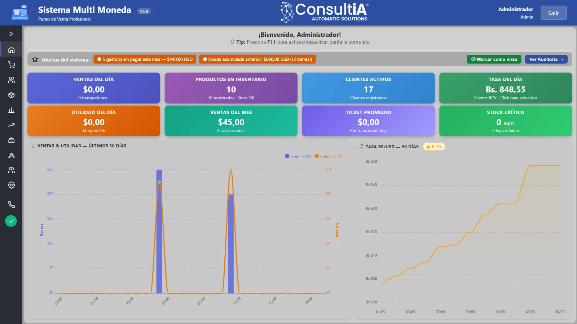Log out with the Salir button

pyautogui.click(x=554, y=13)
